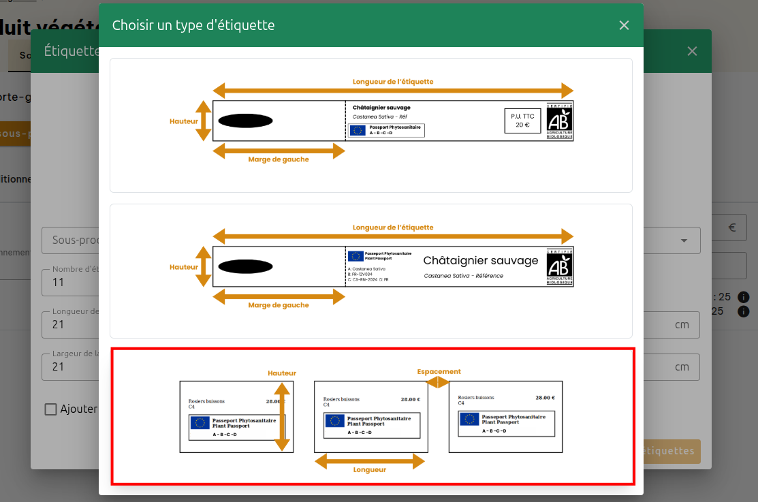Click the lower info icon next to '25'
758x502 pixels.
tap(744, 311)
